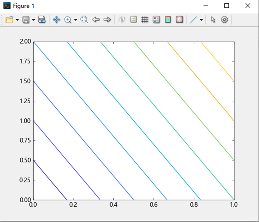Click the red dotted frame icon

(x=179, y=20)
